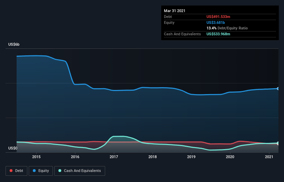Click the Debt label in tooltip

(x=168, y=17)
